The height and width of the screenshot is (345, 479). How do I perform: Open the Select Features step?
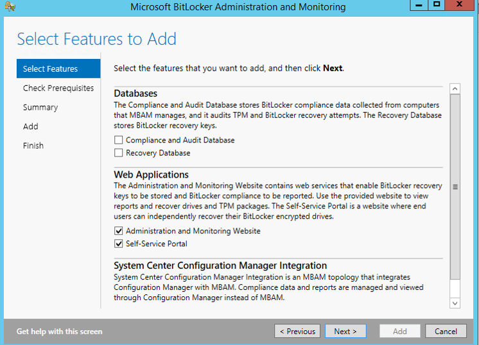(50, 69)
